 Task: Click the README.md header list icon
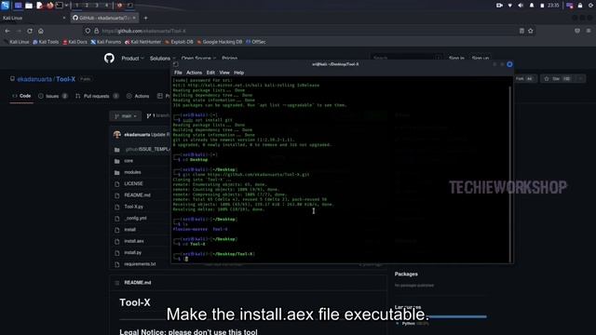tap(116, 283)
